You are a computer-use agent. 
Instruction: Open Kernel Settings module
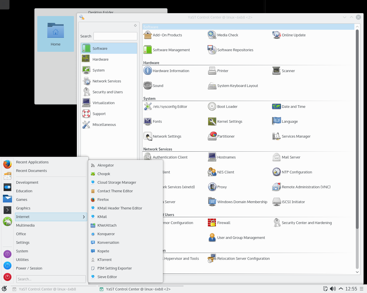(x=225, y=121)
